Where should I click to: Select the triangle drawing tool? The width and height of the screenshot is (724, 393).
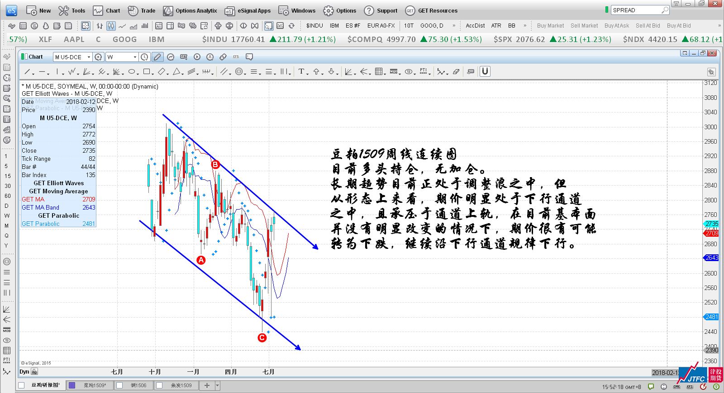[176, 71]
